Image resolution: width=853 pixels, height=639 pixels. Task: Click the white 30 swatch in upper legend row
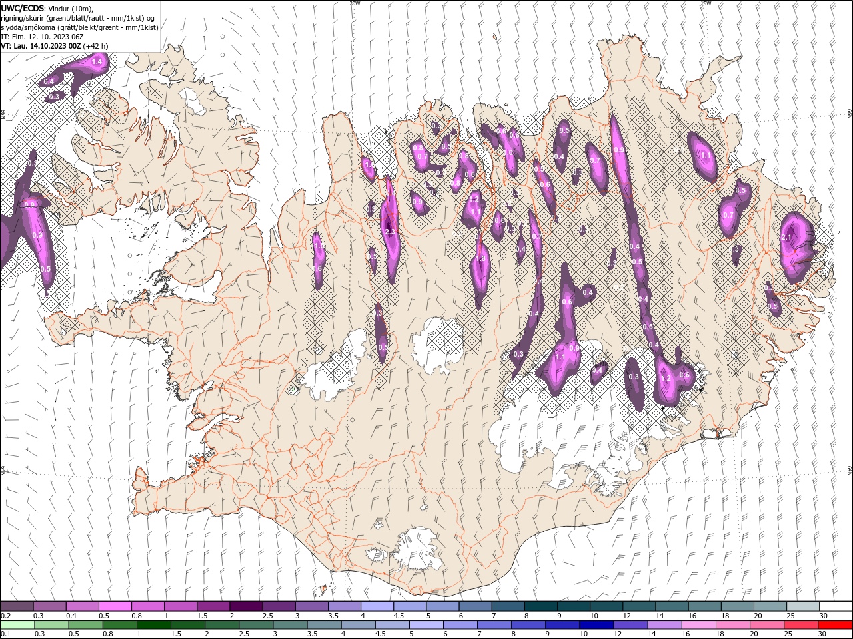pyautogui.click(x=835, y=606)
